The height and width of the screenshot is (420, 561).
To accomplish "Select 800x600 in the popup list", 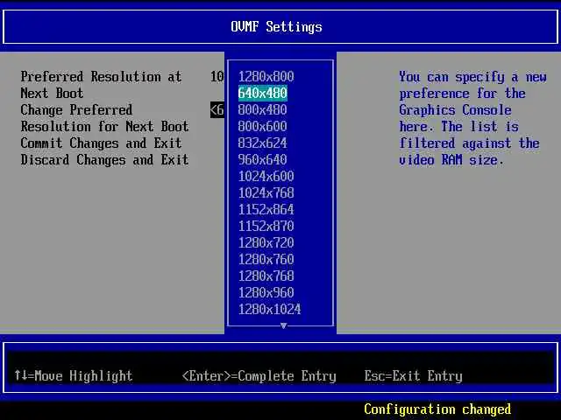I will coord(263,126).
